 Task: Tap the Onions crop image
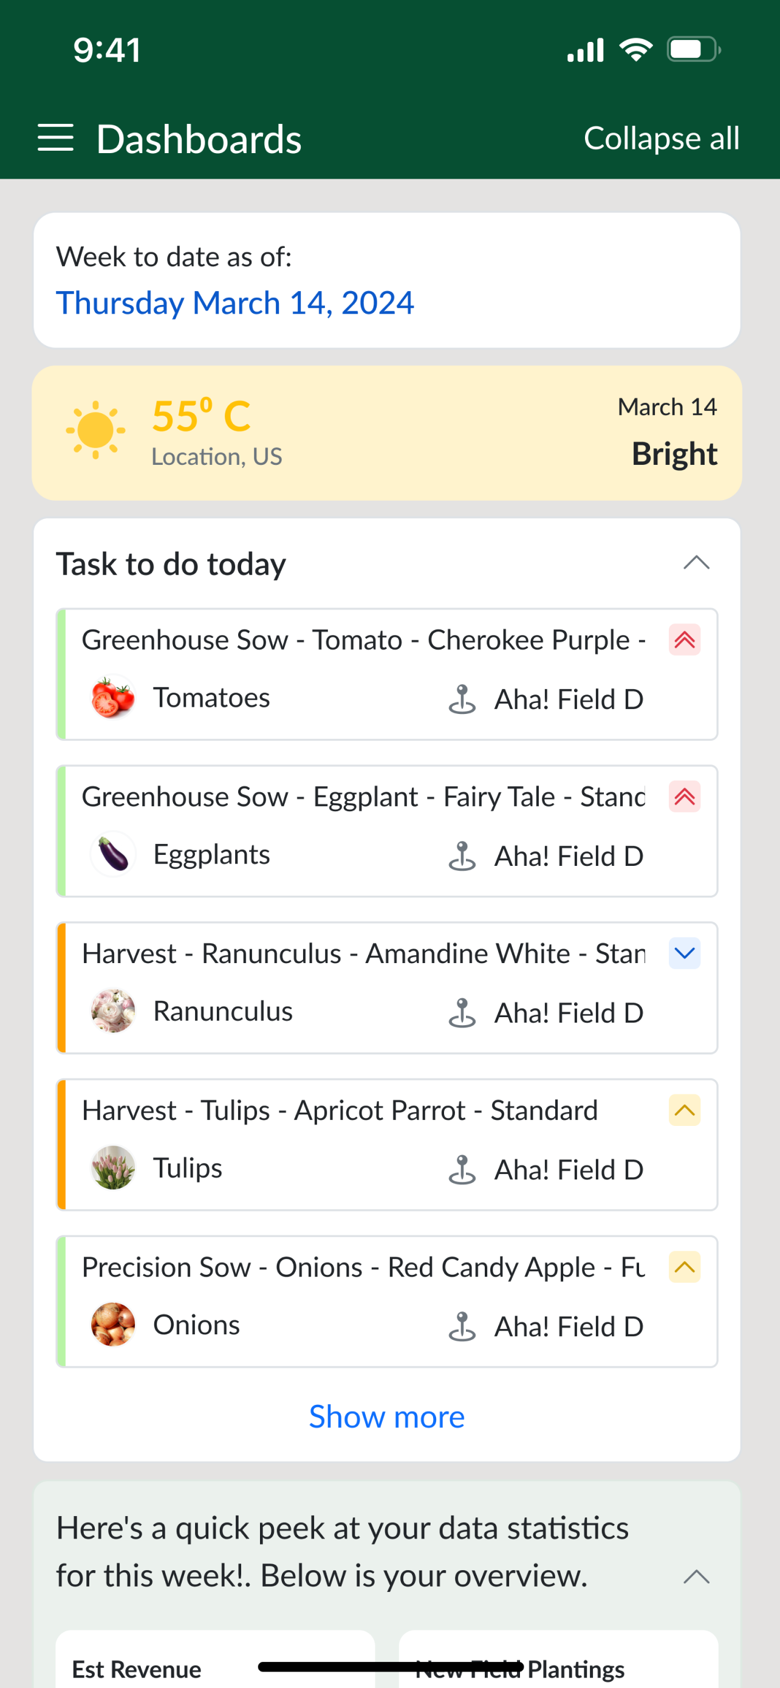coord(112,1324)
